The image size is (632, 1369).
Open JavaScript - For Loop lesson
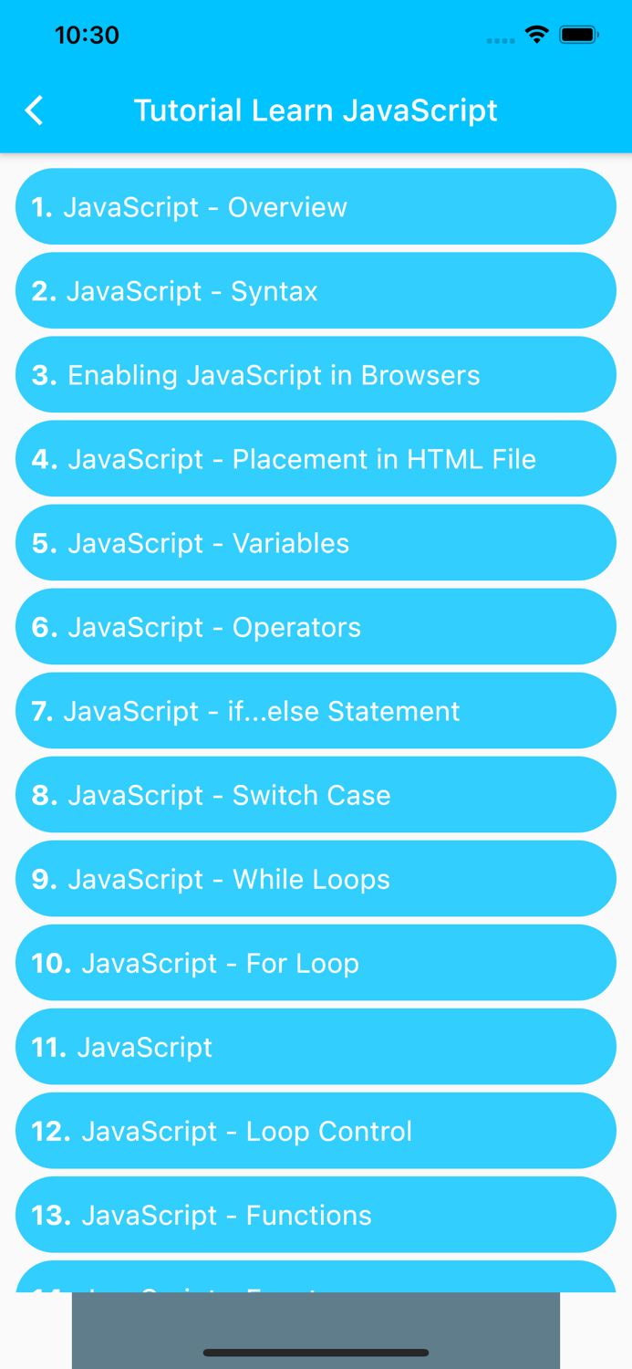(316, 963)
